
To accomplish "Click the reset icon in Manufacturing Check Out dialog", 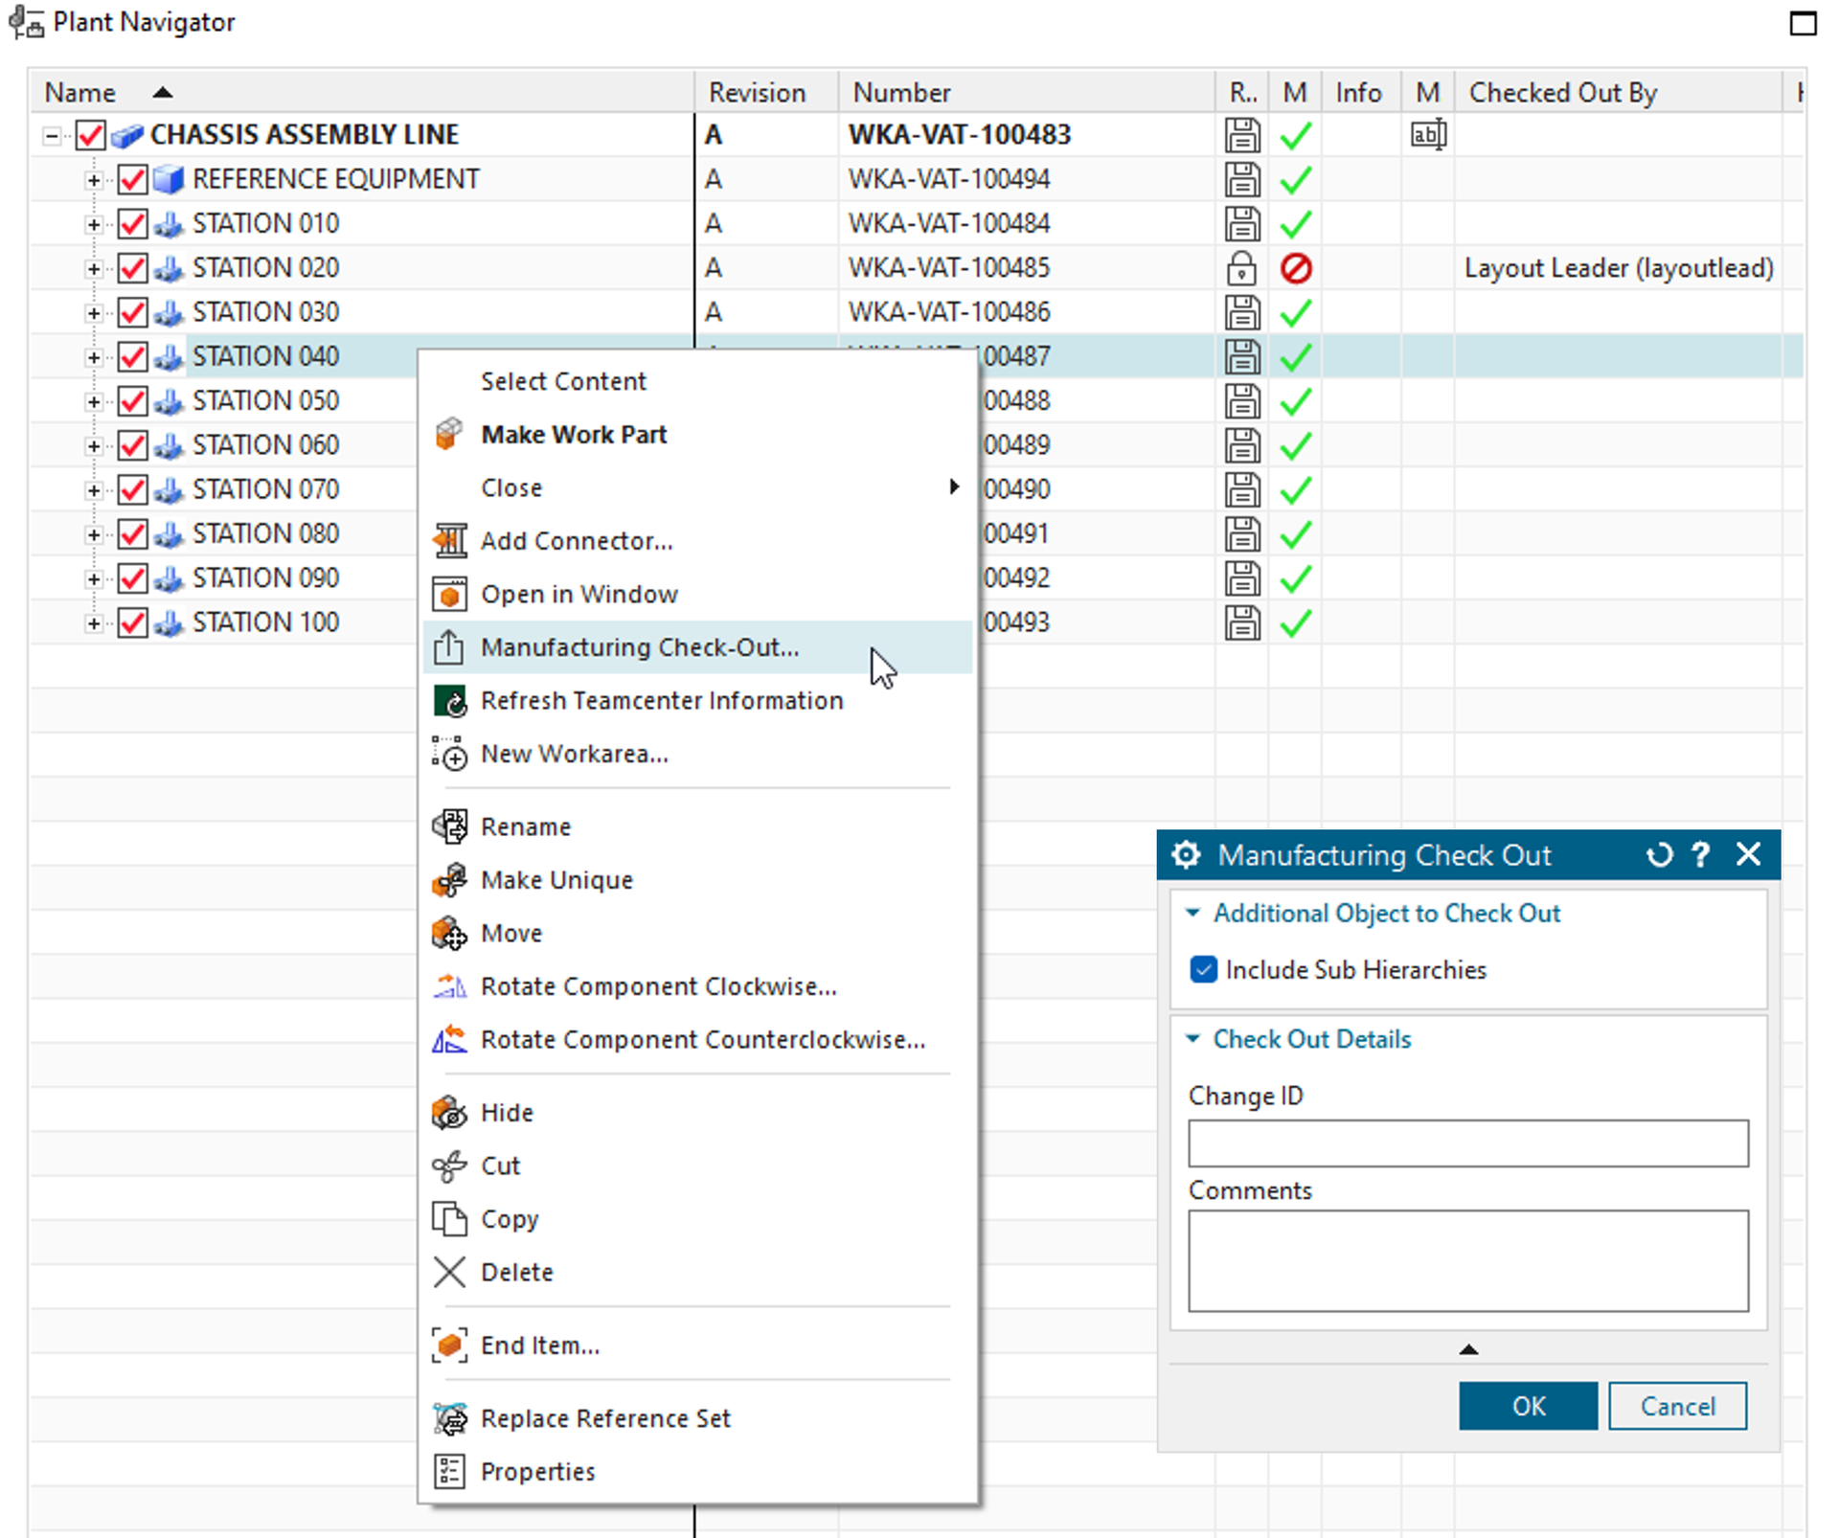I will (1659, 854).
